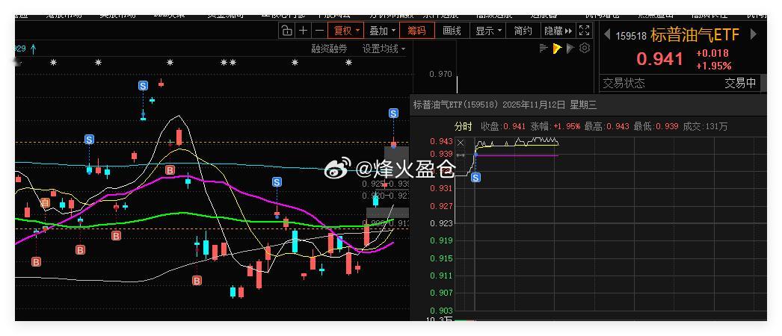The height and width of the screenshot is (336, 782).
Task: Zoom in K-line with plus icon
Action: click(303, 31)
